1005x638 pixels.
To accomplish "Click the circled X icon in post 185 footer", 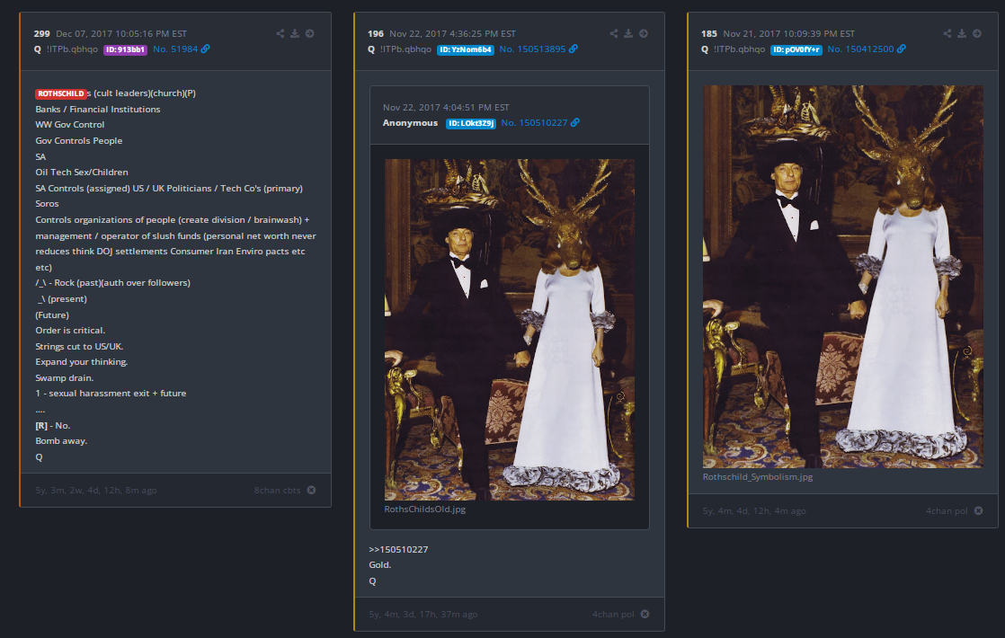I will (979, 510).
